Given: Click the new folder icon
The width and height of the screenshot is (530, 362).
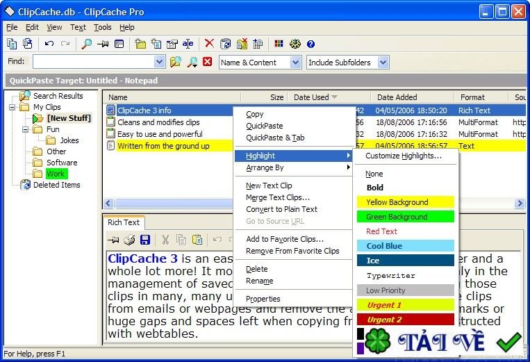Looking at the screenshot, I should (x=140, y=44).
